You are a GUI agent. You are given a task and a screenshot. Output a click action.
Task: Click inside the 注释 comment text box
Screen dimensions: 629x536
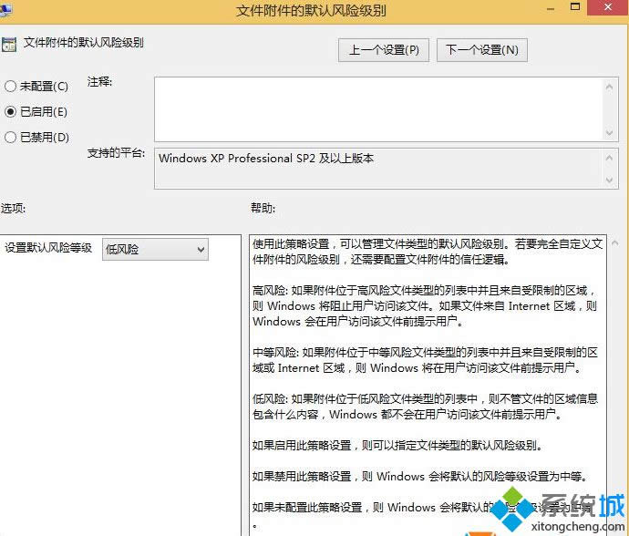[379, 109]
